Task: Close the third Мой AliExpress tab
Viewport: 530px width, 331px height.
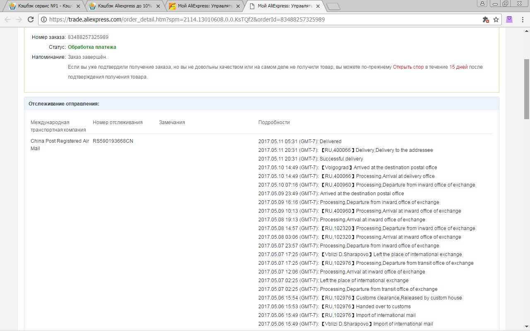Action: pyautogui.click(x=237, y=6)
